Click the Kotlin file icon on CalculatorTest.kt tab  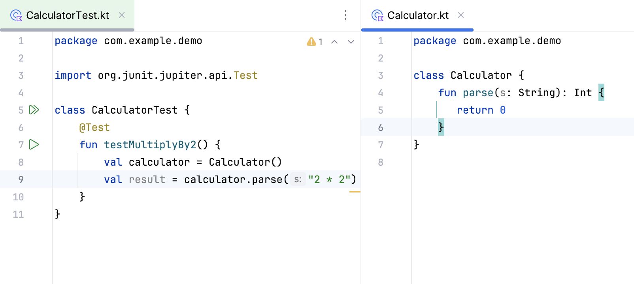click(16, 15)
